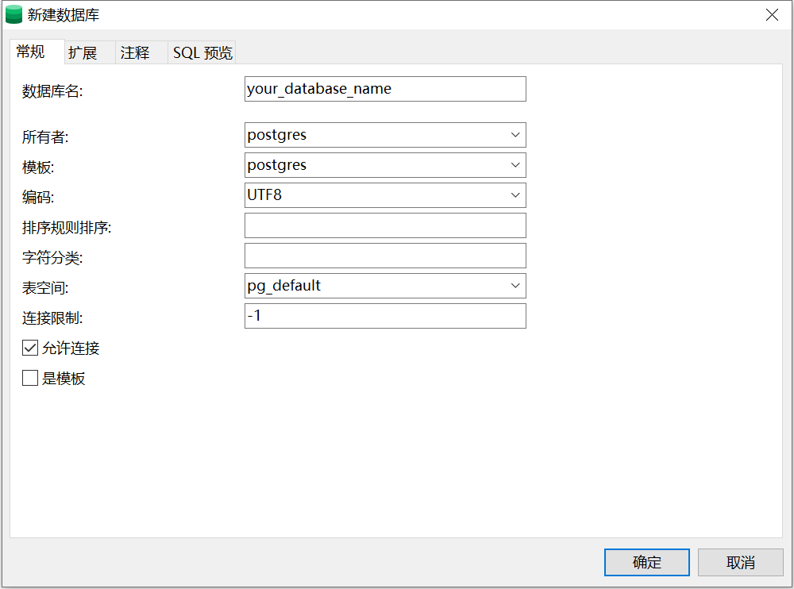Click the 数据库名: label
Screen dimensions: 794x589
52,91
